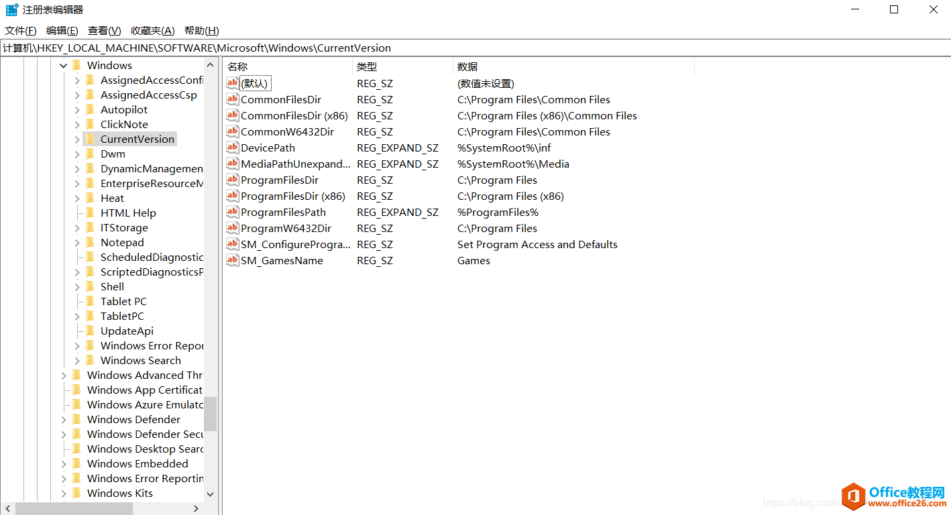This screenshot has height=515, width=951.
Task: Click the Heat key folder icon
Action: pos(90,198)
